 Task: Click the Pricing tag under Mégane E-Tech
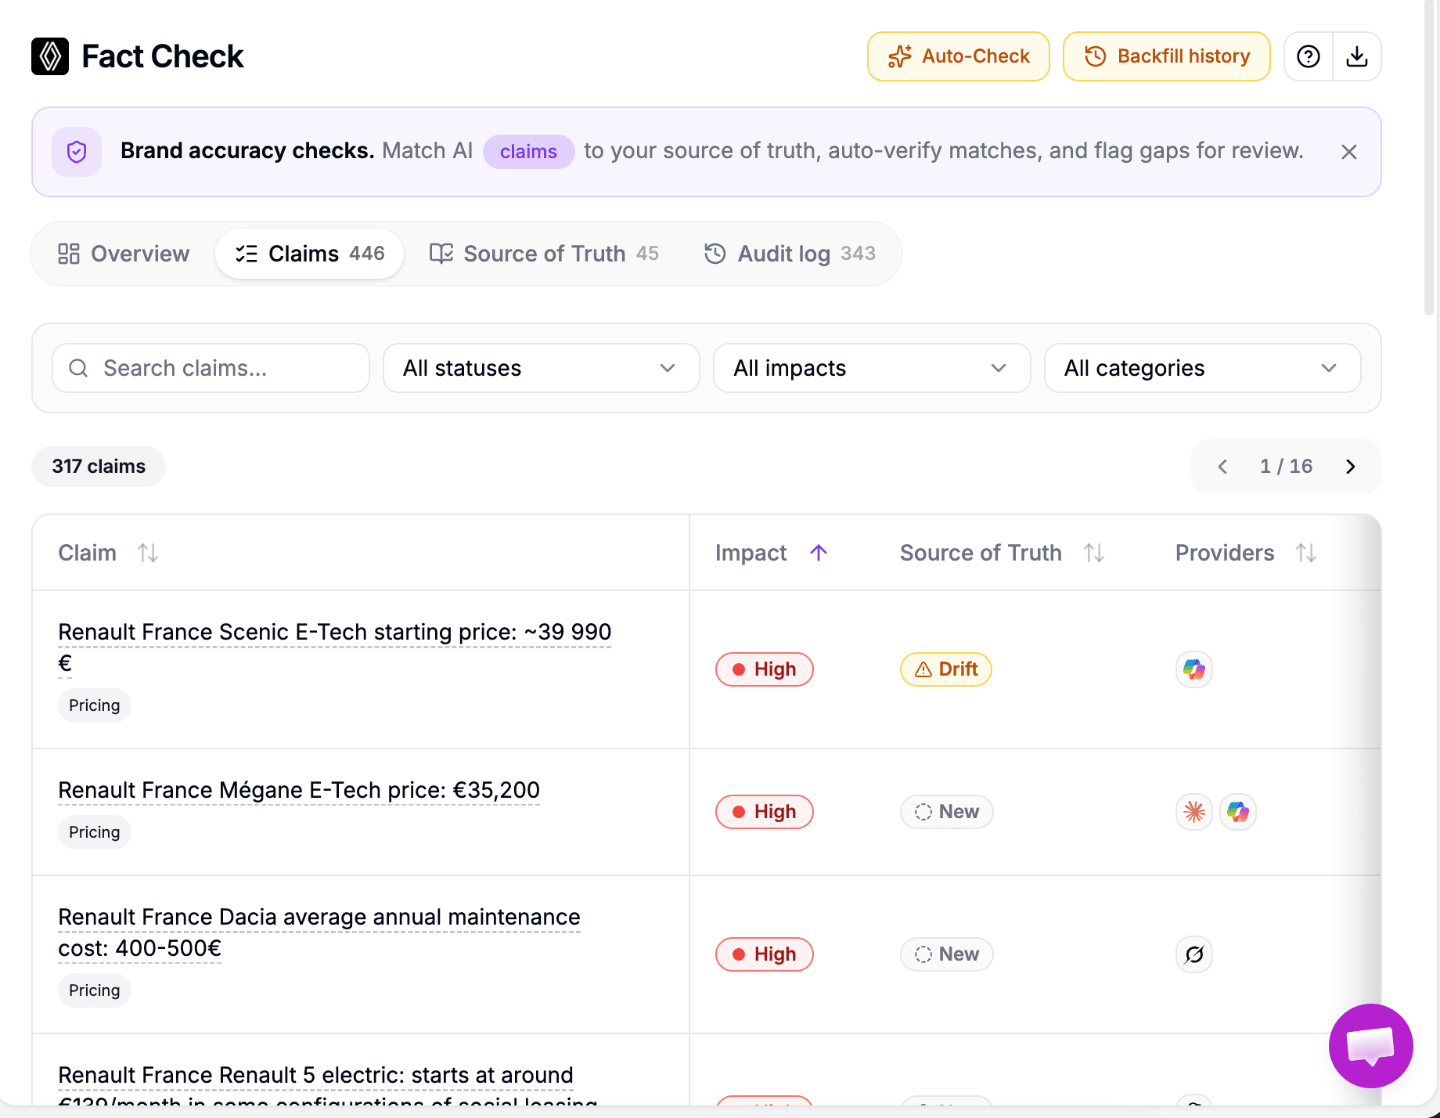(95, 832)
